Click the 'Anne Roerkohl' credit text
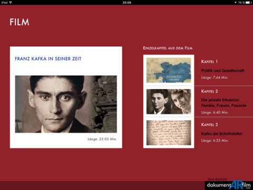The height and width of the screenshot is (190, 253). [217, 179]
